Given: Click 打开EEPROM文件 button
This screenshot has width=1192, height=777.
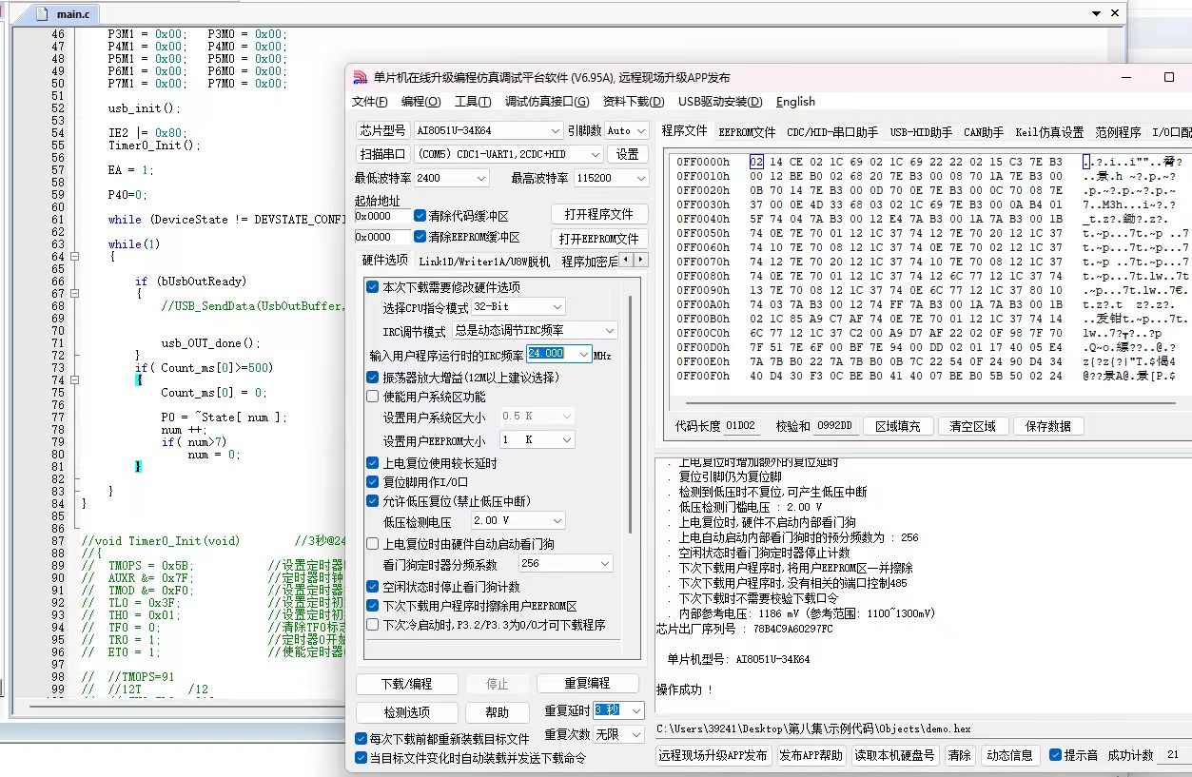Looking at the screenshot, I should click(599, 238).
